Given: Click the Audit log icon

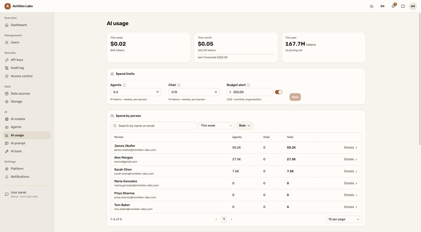Looking at the screenshot, I should coord(7,68).
